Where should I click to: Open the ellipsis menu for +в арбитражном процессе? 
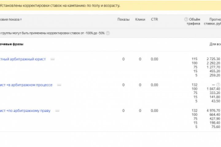point(59,85)
